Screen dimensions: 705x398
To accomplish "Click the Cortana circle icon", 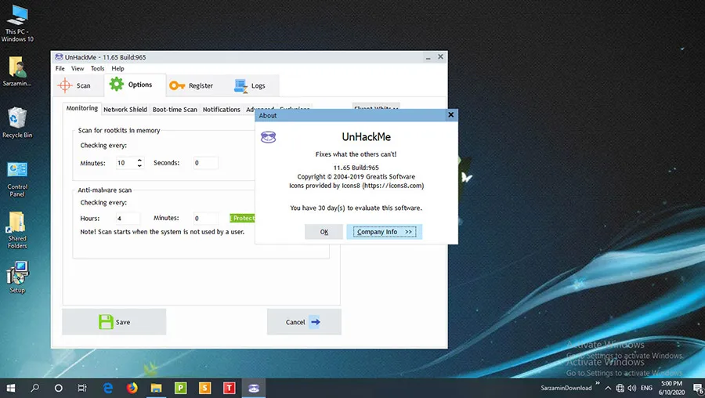I will coord(59,388).
